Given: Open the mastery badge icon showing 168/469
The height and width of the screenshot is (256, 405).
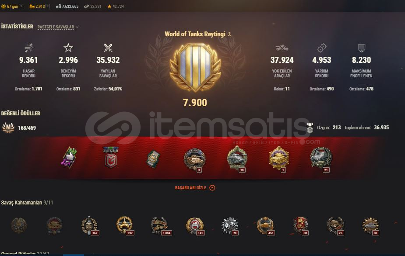Looking at the screenshot, I should (x=8, y=128).
